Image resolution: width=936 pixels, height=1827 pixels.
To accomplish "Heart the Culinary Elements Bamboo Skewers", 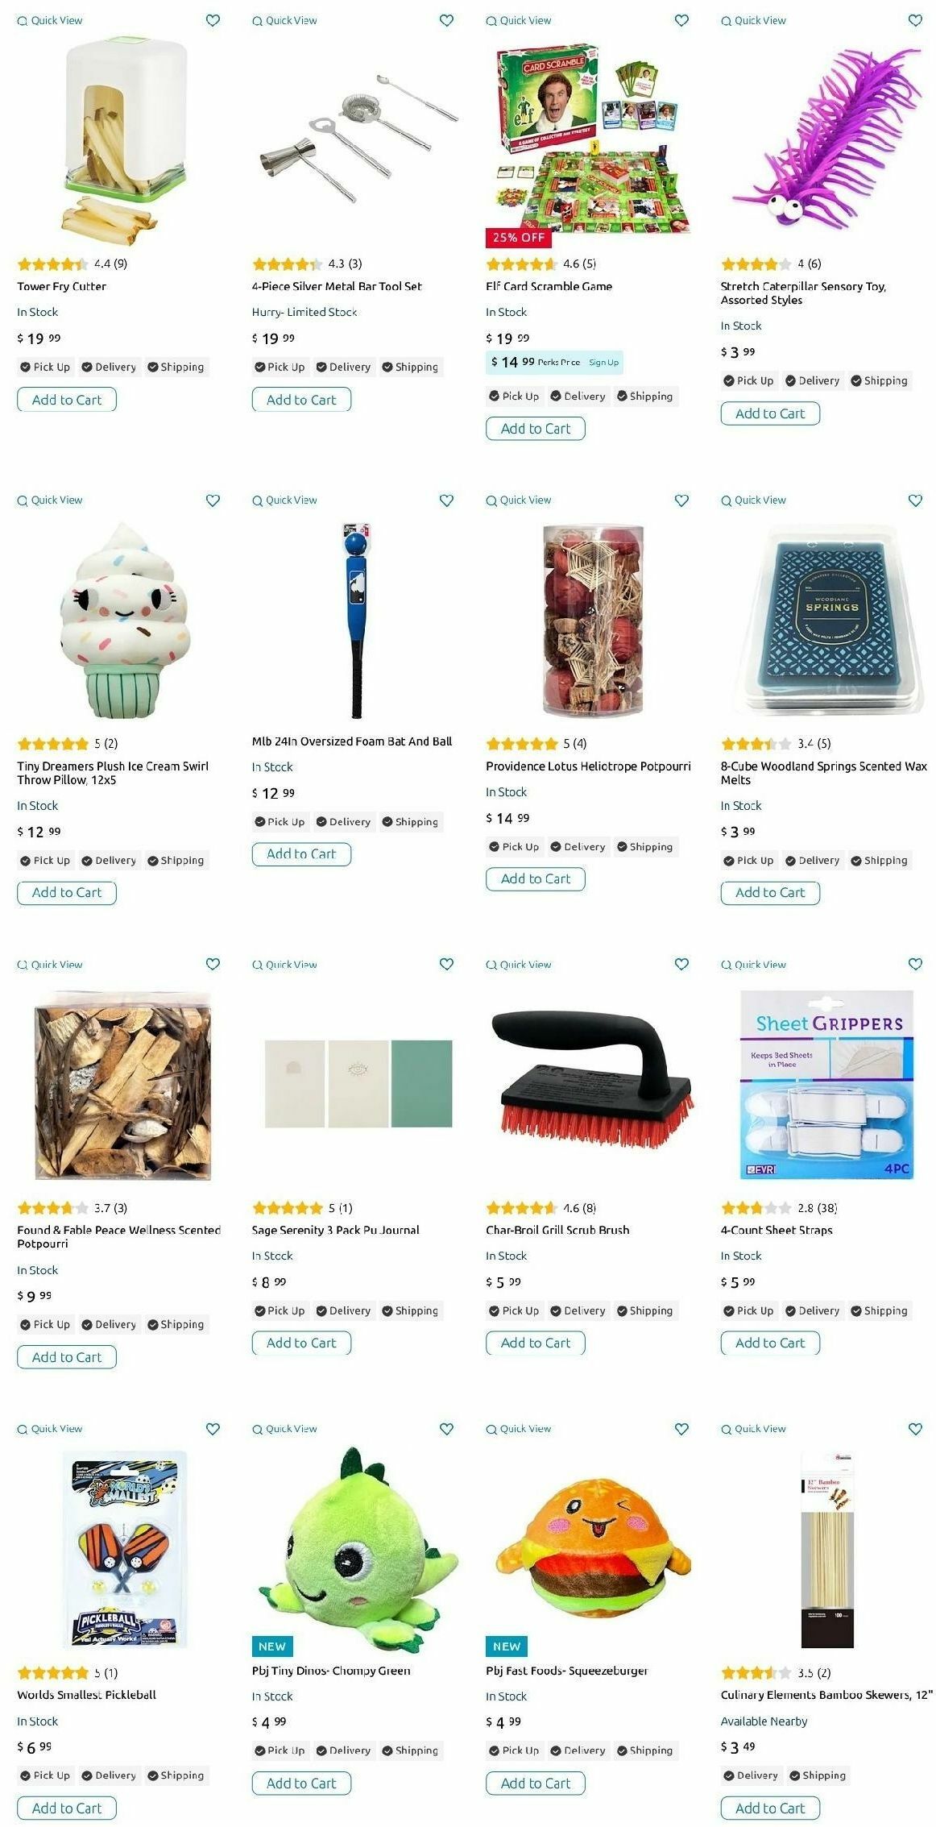I will [x=915, y=1429].
